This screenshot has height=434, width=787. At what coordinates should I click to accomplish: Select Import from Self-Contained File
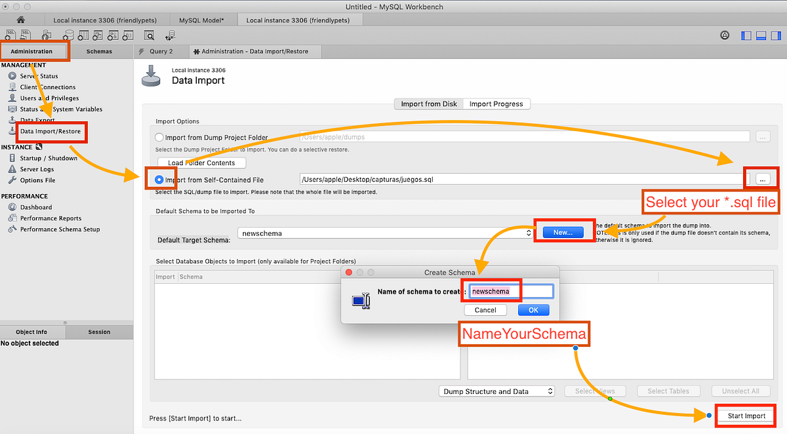coord(158,178)
